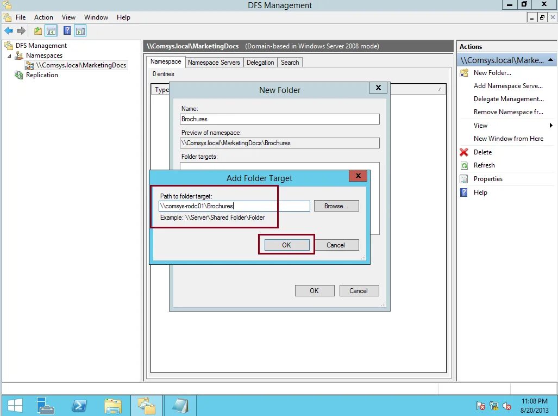Click the DFS Management taskbar icon

click(x=147, y=406)
